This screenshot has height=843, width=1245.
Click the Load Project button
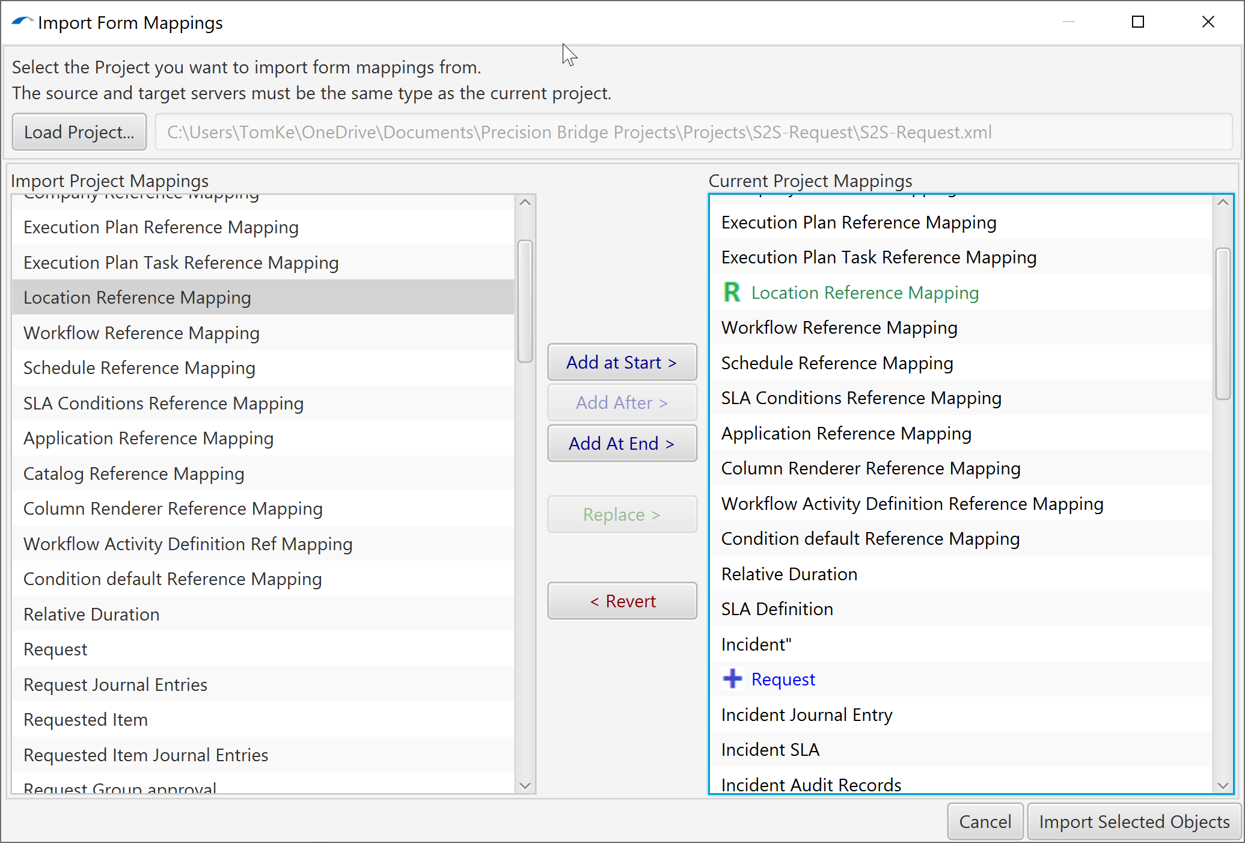(x=79, y=132)
